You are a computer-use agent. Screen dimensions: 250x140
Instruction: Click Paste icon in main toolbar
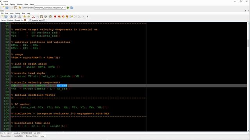pyautogui.click(x=16, y=8)
